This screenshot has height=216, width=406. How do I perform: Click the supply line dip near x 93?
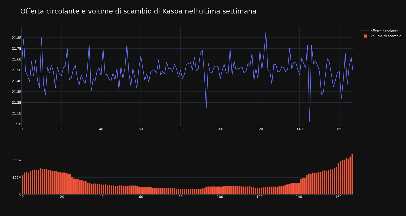206,108
